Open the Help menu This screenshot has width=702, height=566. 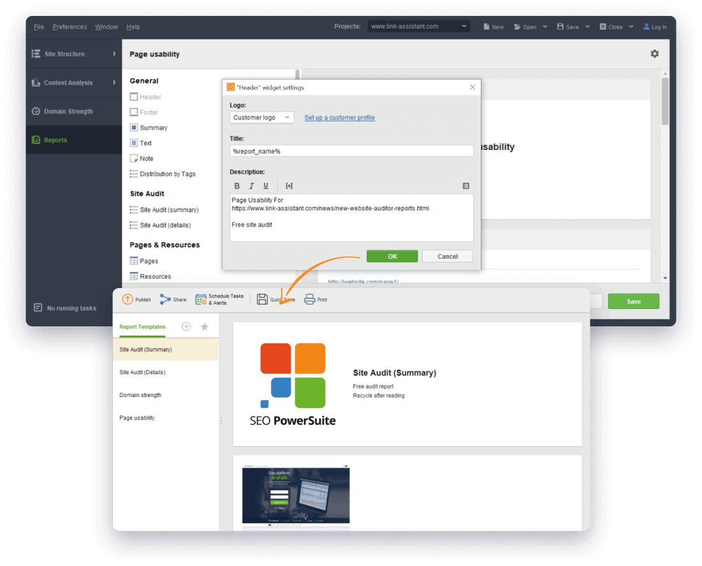(133, 27)
